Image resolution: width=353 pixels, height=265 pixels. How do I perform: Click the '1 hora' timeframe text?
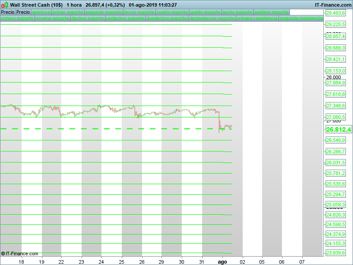tap(74, 4)
